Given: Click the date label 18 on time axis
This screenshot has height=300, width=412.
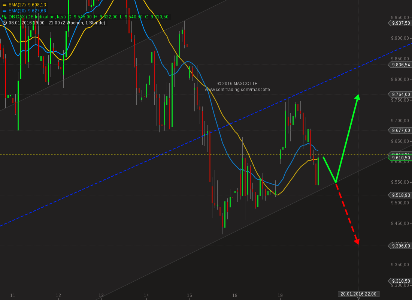Looking at the screenshot, I should coord(235,295).
